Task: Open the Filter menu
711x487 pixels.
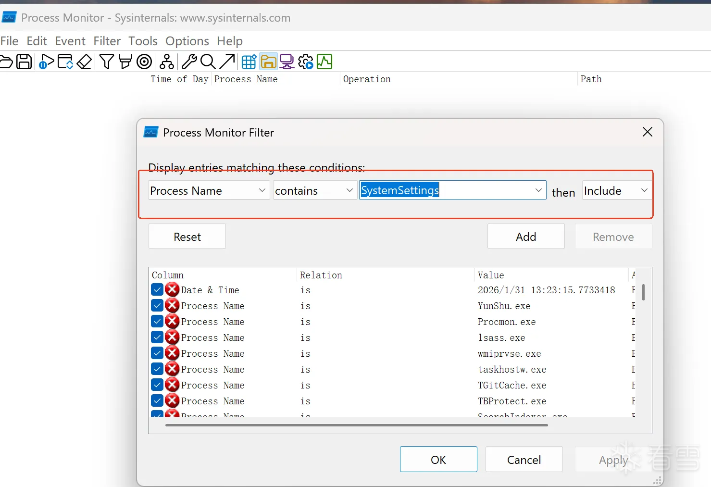Action: [107, 41]
